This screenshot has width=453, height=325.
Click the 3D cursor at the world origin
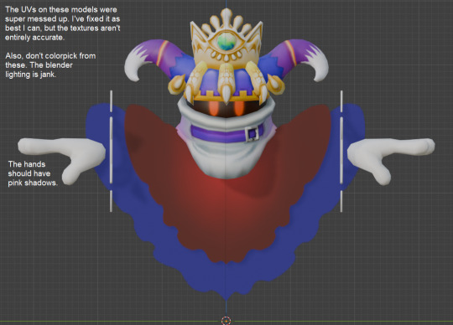[x=226, y=320]
